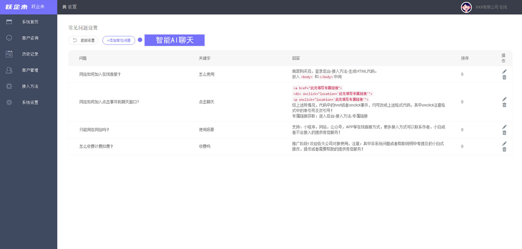Image resolution: width=522 pixels, height=249 pixels.
Task: Click the 客户管理 user icon
Action: pyautogui.click(x=9, y=70)
